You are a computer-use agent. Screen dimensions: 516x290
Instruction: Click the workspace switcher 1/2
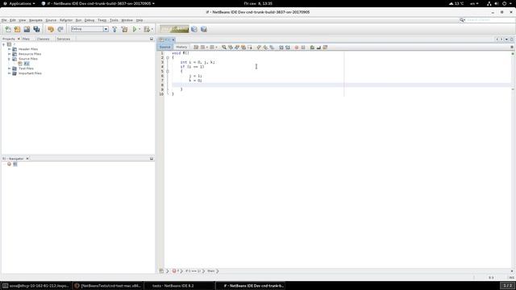507,285
